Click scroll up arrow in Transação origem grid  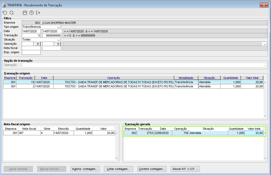point(265,82)
